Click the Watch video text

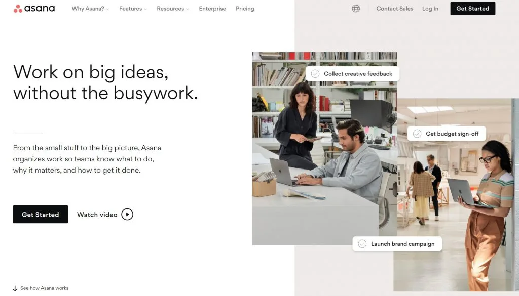(97, 215)
